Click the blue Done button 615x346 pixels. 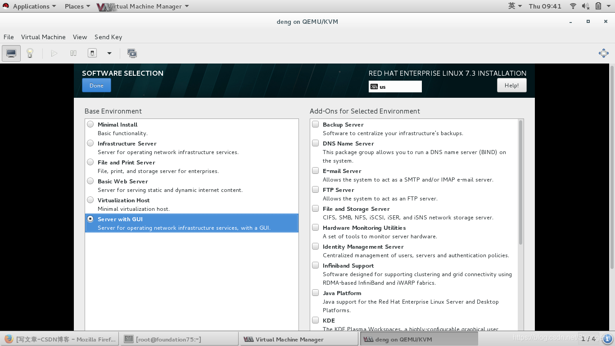96,85
